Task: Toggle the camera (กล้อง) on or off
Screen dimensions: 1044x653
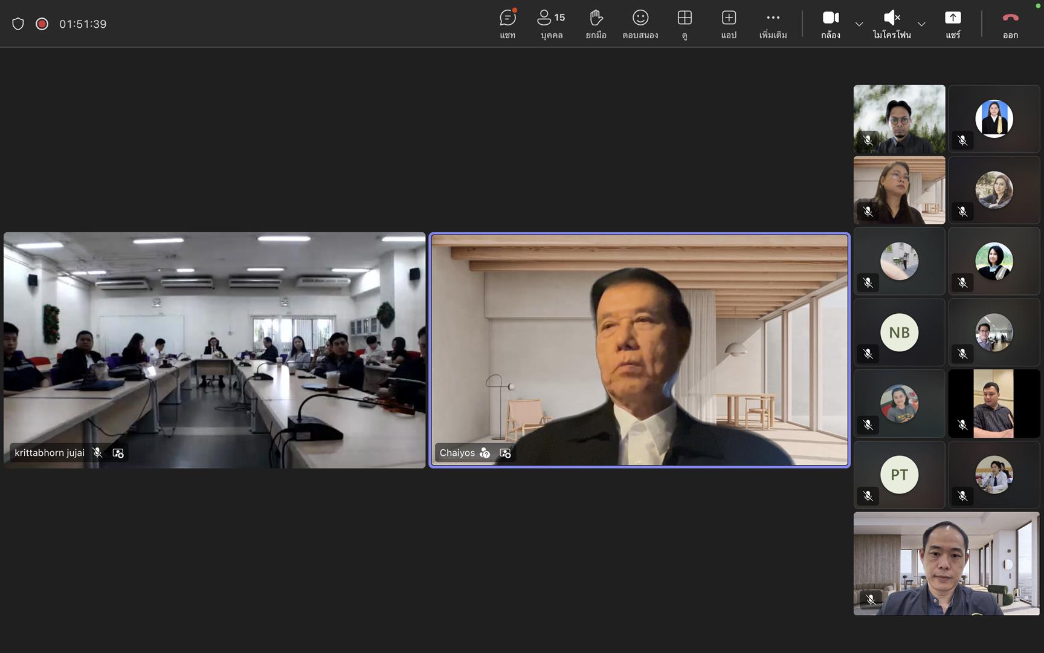Action: [x=831, y=18]
